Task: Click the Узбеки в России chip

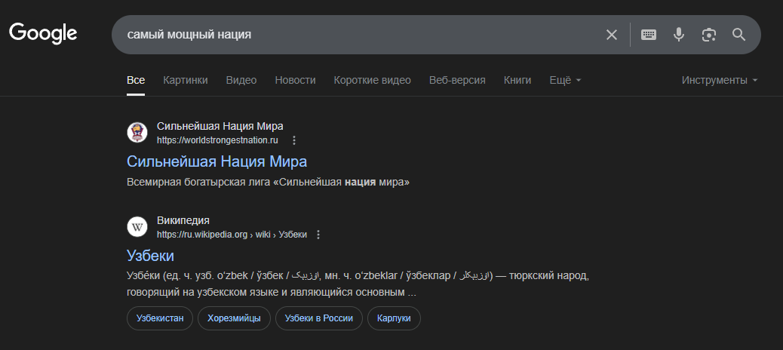Action: point(318,318)
